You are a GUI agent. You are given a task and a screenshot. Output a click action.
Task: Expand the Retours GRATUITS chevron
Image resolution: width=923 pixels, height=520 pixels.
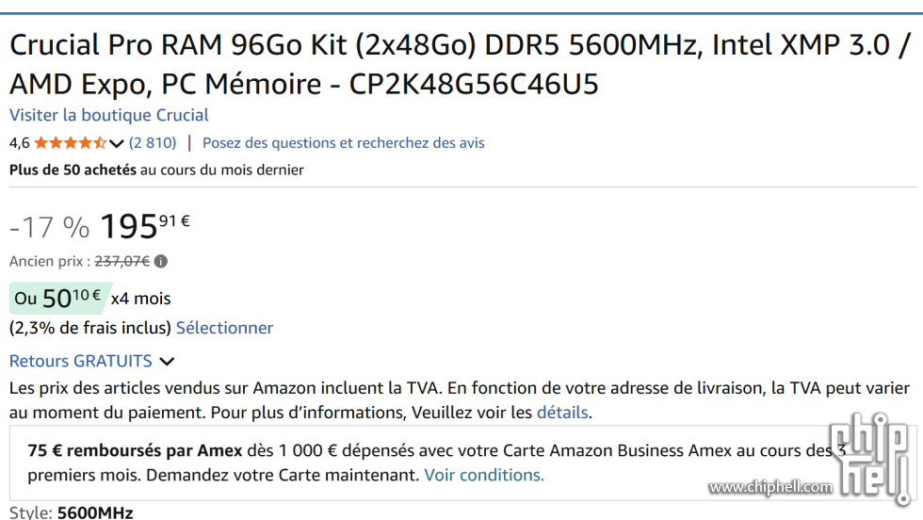click(x=167, y=361)
